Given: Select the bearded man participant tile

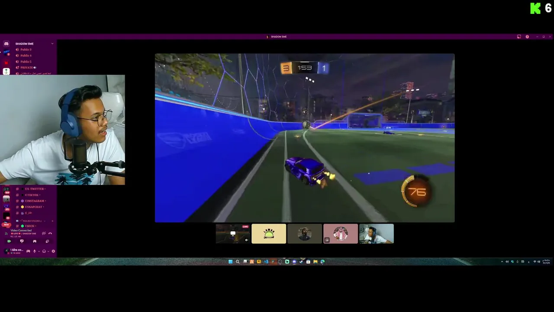Looking at the screenshot, I should point(305,234).
